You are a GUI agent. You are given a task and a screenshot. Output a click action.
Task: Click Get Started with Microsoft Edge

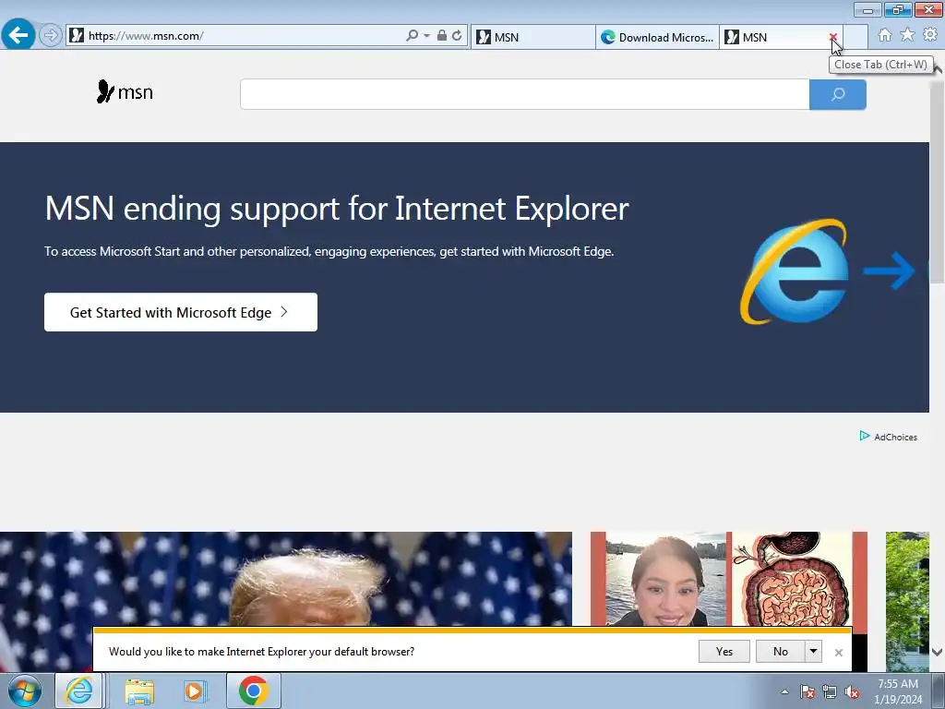(180, 312)
